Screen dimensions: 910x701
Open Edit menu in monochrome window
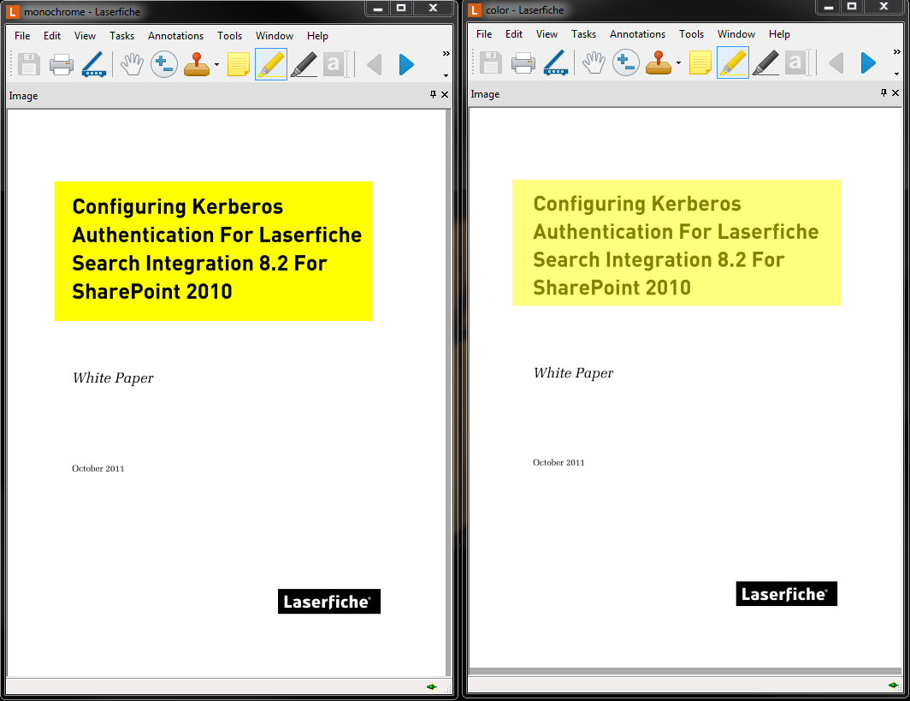pos(51,36)
